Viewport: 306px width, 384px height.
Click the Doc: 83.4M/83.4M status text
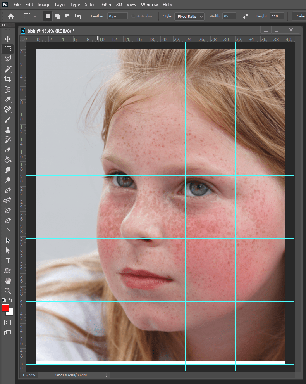[x=71, y=375]
